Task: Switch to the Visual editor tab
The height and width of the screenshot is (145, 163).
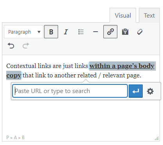Action: pyautogui.click(x=123, y=16)
